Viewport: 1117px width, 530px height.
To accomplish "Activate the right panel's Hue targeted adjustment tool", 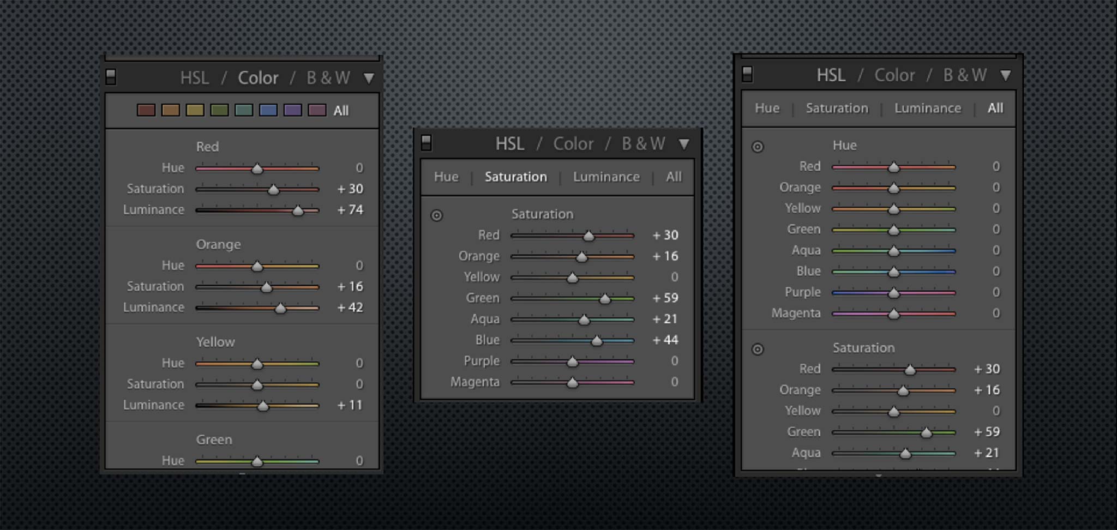I will (758, 147).
